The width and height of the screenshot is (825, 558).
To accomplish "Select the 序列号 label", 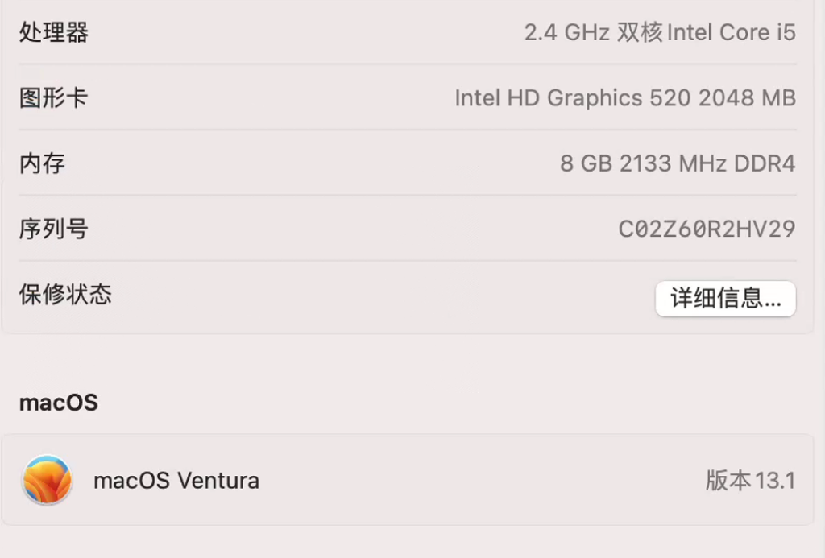I will 54,229.
